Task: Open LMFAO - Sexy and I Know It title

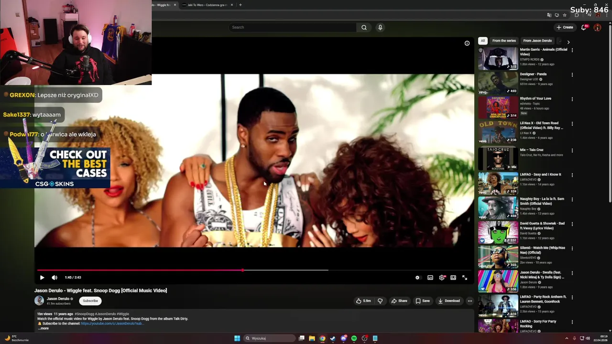Action: tap(541, 174)
